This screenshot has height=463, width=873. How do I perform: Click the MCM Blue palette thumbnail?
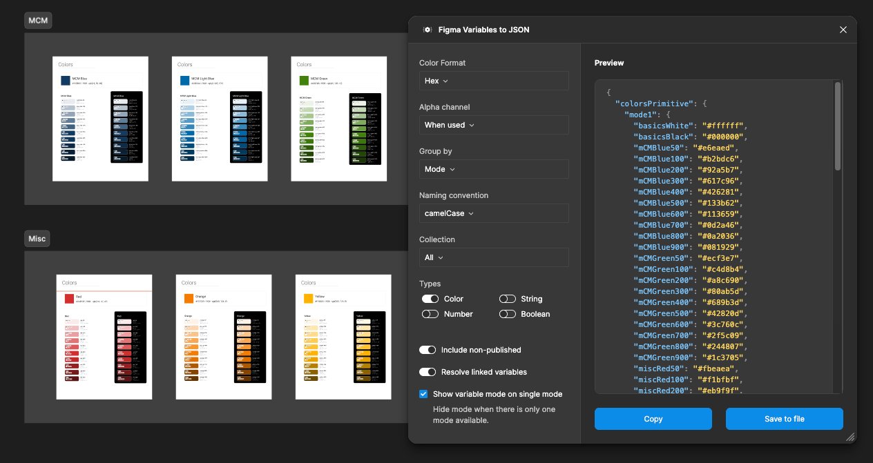coord(100,118)
